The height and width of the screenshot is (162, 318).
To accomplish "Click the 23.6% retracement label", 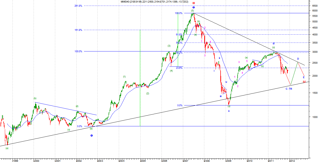I will click(x=179, y=68).
